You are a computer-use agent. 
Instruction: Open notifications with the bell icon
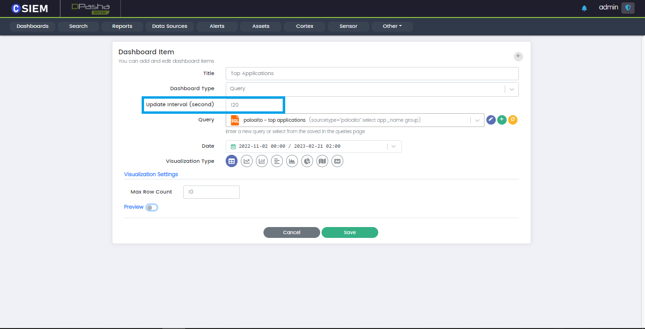coord(584,8)
